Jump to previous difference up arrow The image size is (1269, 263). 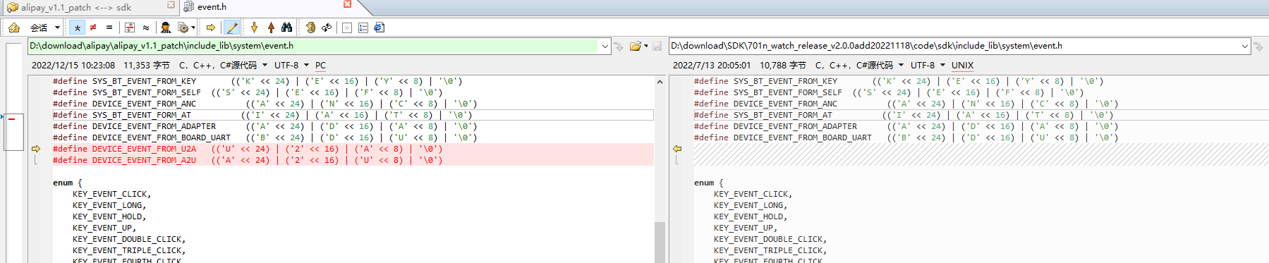[x=271, y=27]
